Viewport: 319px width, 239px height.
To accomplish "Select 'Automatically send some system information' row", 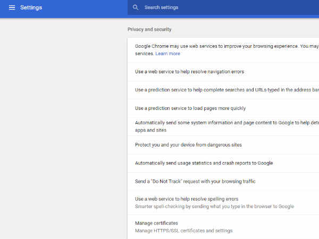I will [223, 126].
